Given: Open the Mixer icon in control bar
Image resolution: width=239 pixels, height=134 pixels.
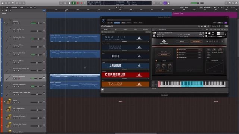Looking at the screenshot, I should 20,3.
